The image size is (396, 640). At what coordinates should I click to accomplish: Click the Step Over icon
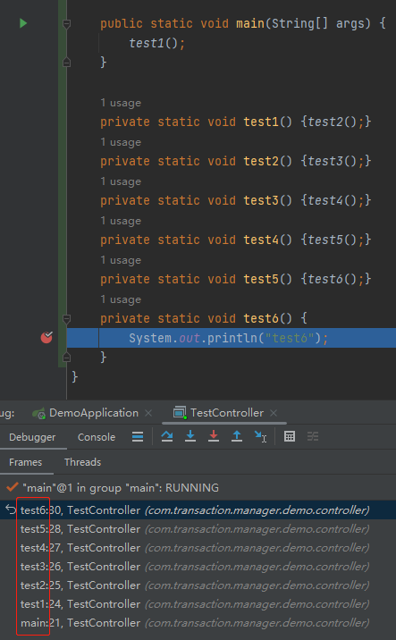coord(167,436)
